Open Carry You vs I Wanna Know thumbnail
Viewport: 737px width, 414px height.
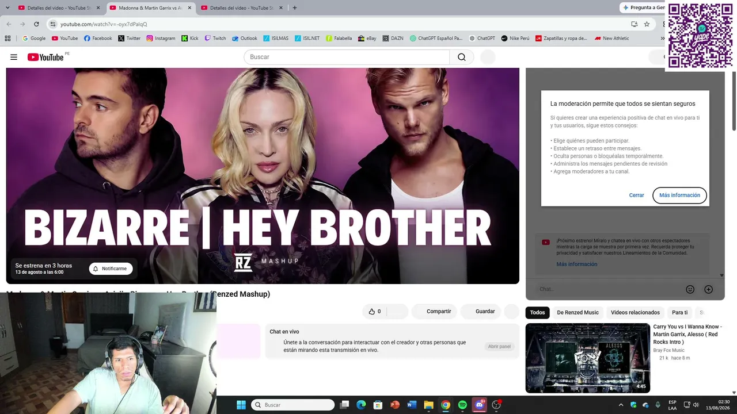[x=588, y=358]
